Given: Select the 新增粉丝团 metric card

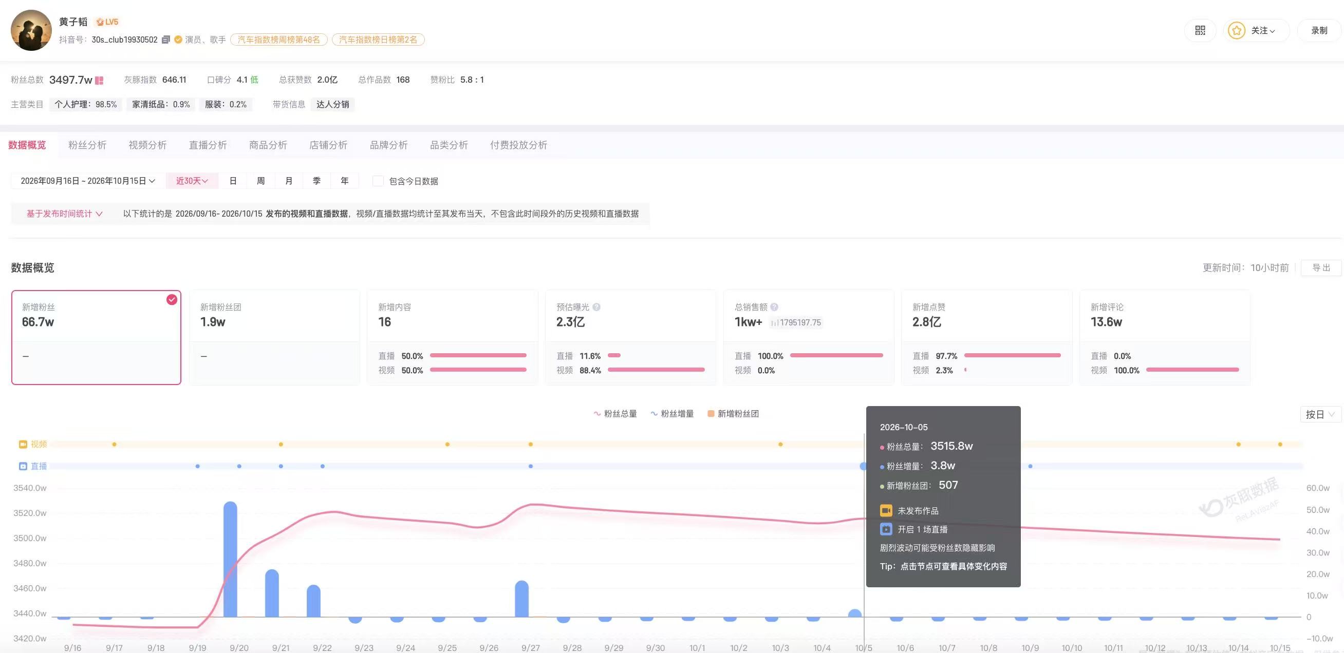Looking at the screenshot, I should coord(274,338).
